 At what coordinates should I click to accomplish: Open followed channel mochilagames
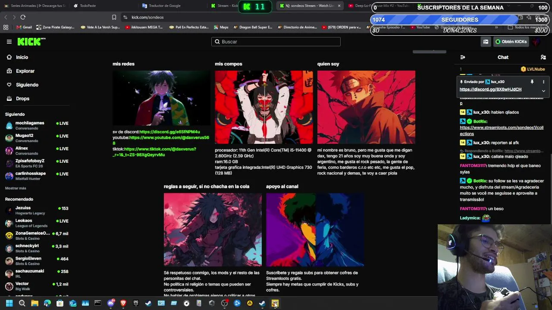pyautogui.click(x=37, y=125)
